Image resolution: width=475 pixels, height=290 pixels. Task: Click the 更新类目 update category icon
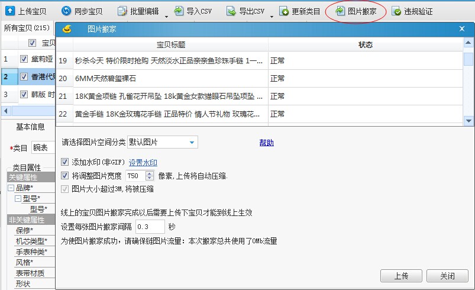(x=284, y=11)
